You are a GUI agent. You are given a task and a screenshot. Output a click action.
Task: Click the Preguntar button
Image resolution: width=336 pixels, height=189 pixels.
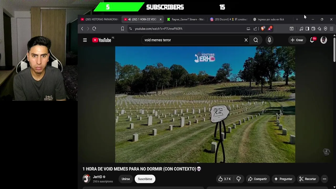(283, 179)
